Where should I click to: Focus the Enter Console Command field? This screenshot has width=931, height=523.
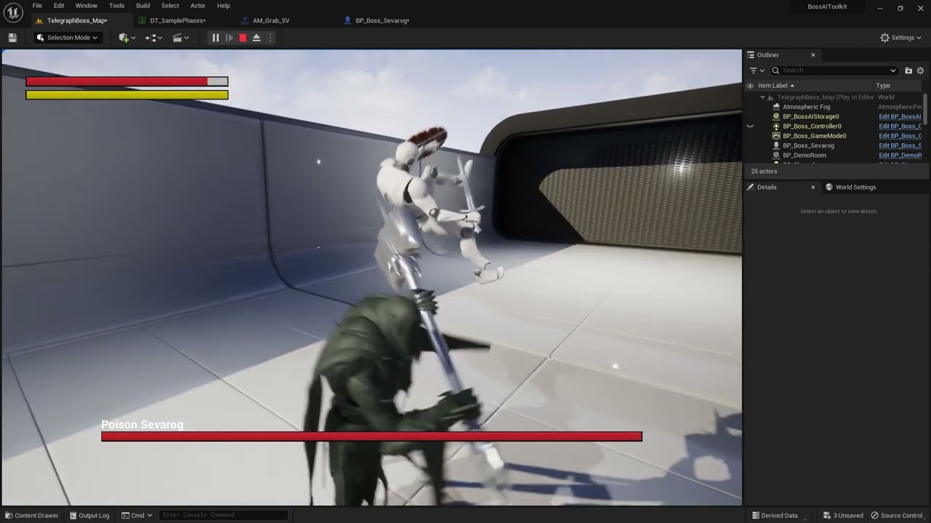223,516
